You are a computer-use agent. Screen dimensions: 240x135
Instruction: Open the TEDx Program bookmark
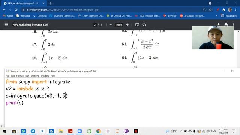pyautogui.click(x=147, y=16)
